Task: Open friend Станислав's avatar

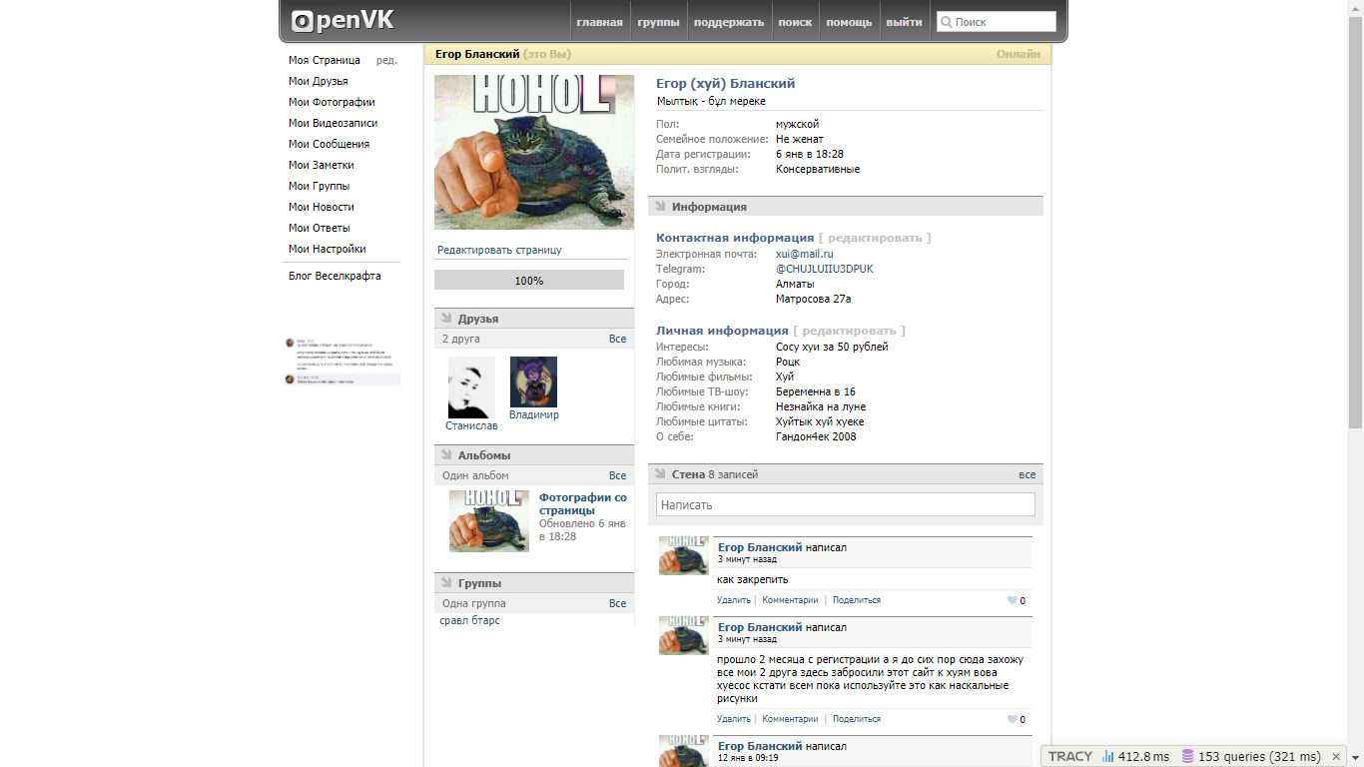Action: click(x=471, y=387)
